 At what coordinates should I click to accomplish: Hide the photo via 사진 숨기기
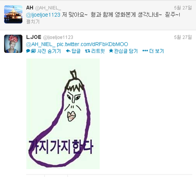pos(49,51)
